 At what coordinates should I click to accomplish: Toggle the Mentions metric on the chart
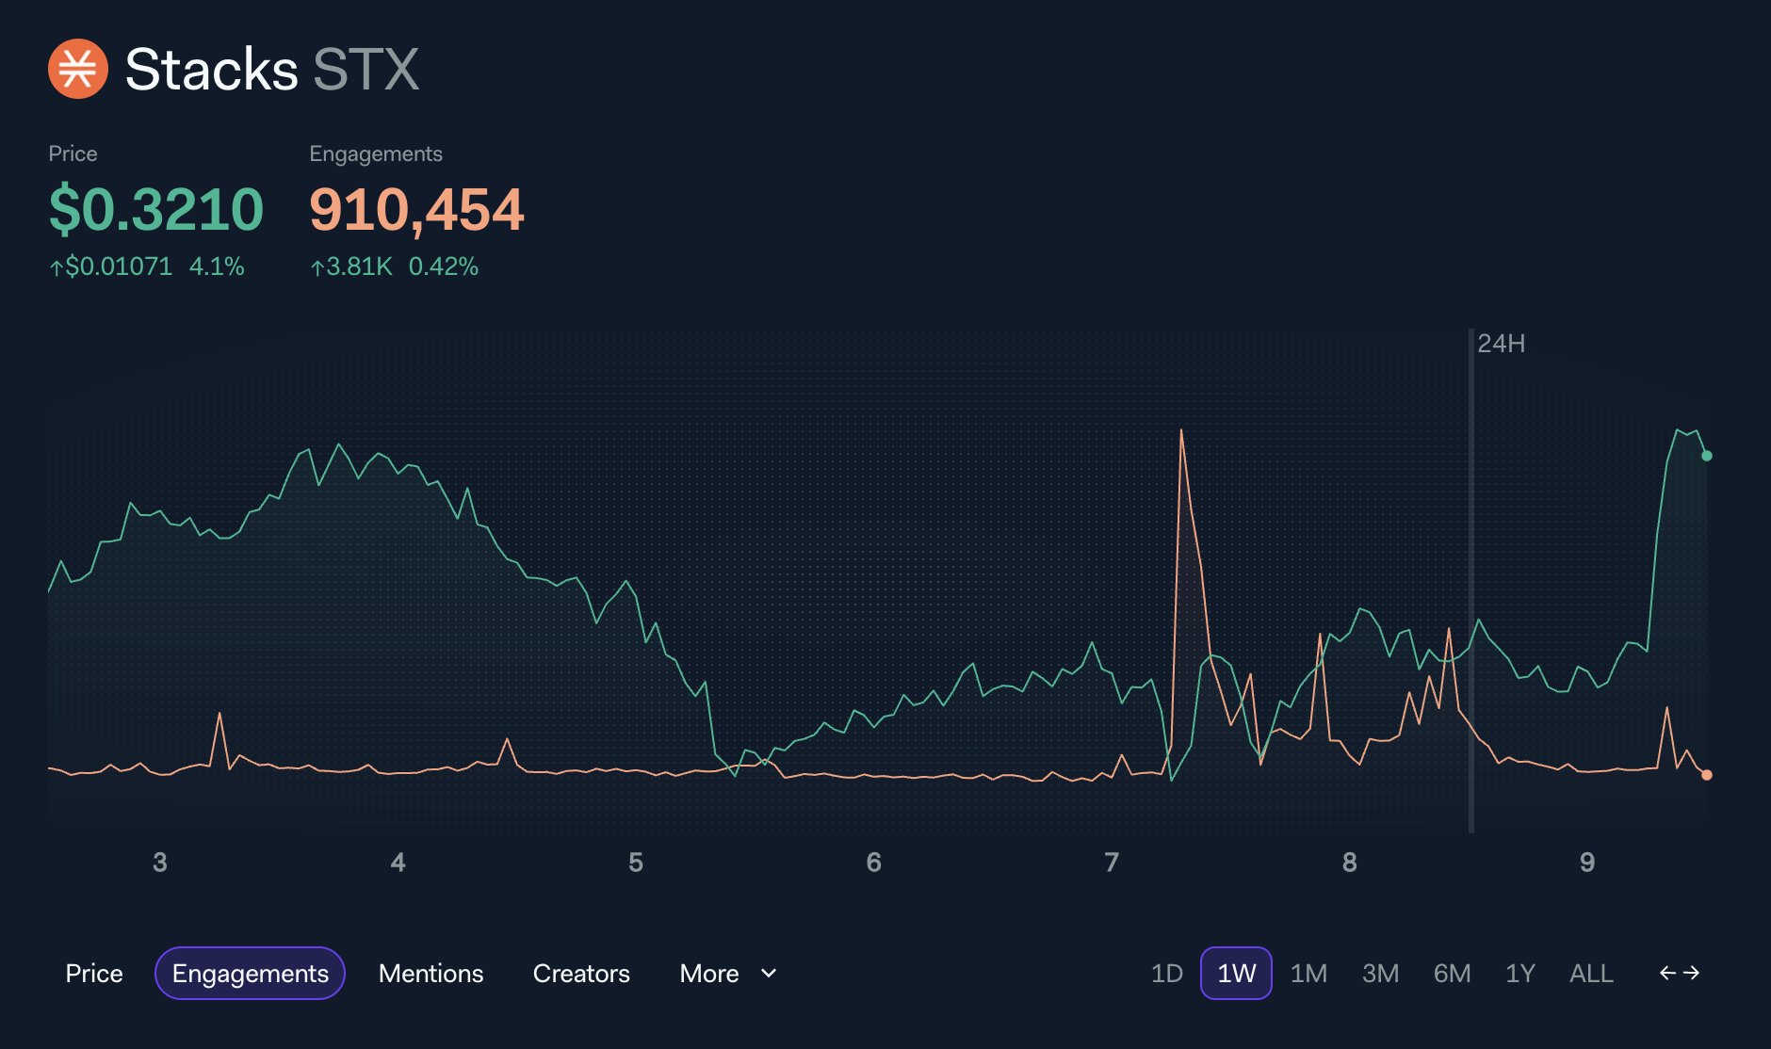pyautogui.click(x=431, y=973)
